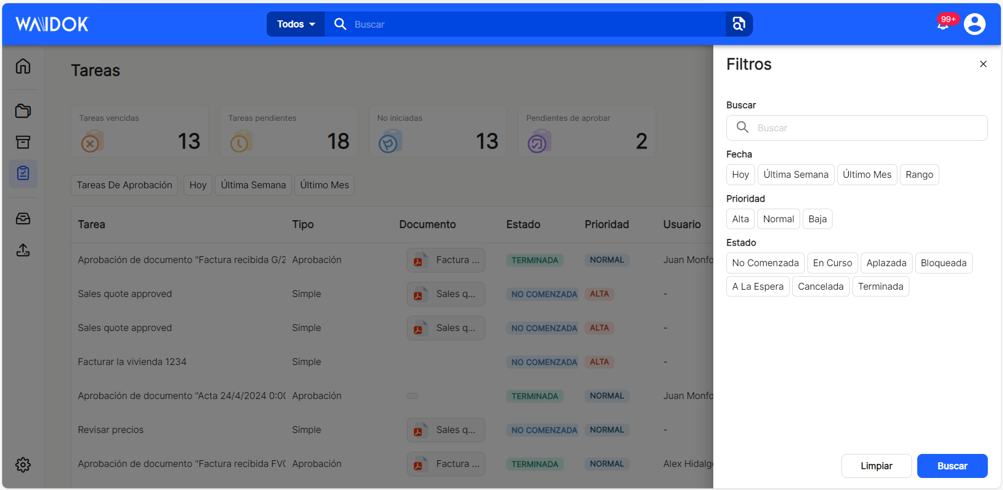This screenshot has height=490, width=1003.
Task: Toggle Terminada state filter
Action: (x=880, y=287)
